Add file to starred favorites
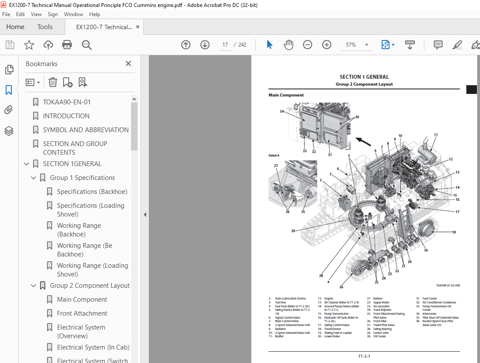 (29, 45)
